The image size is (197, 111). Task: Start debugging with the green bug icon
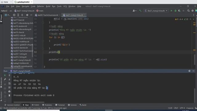point(175,11)
